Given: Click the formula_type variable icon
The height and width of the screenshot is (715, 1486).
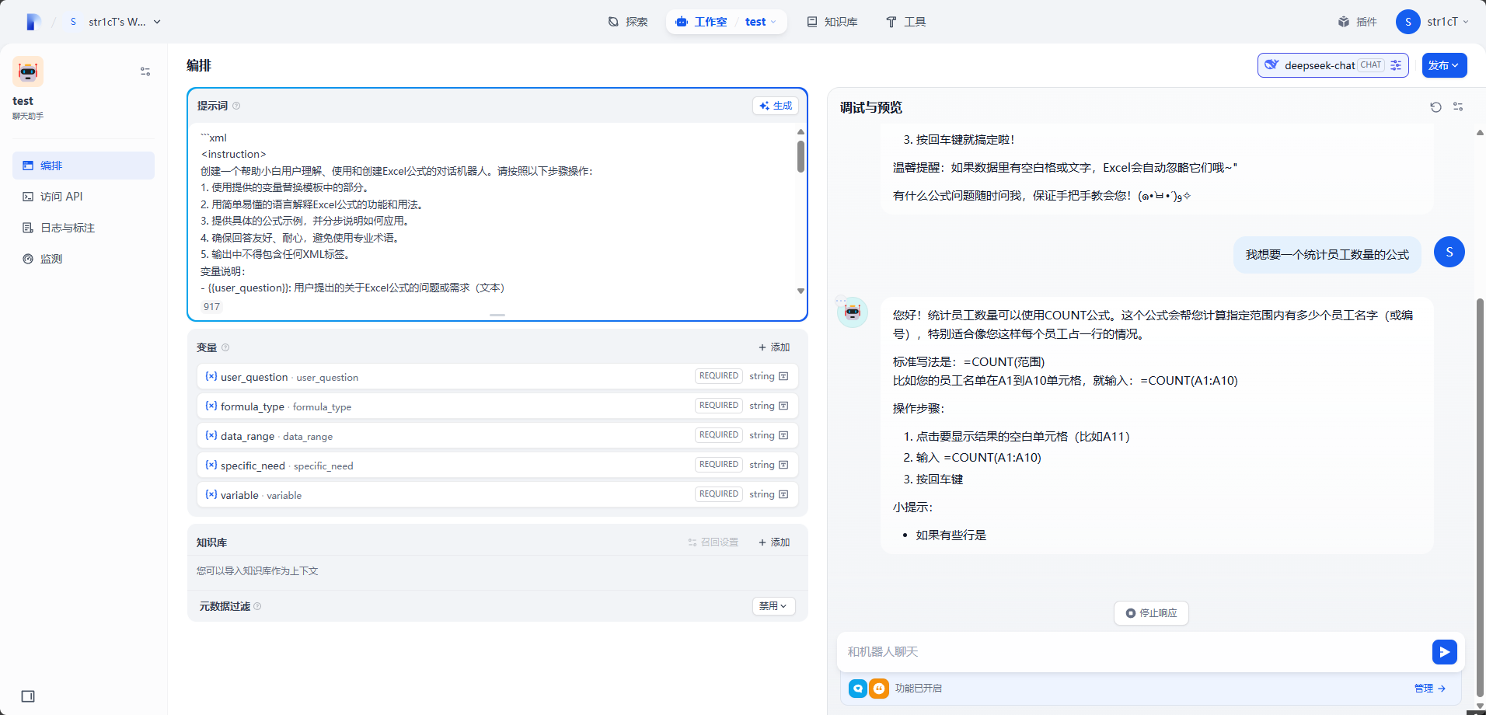Looking at the screenshot, I should [211, 406].
